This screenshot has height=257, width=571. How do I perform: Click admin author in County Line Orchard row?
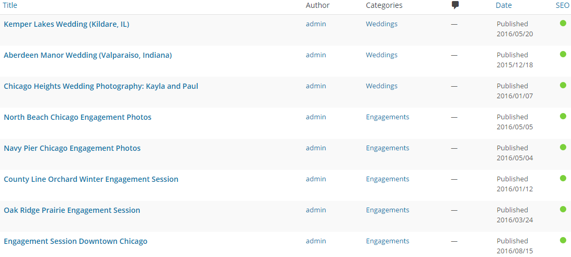316,179
